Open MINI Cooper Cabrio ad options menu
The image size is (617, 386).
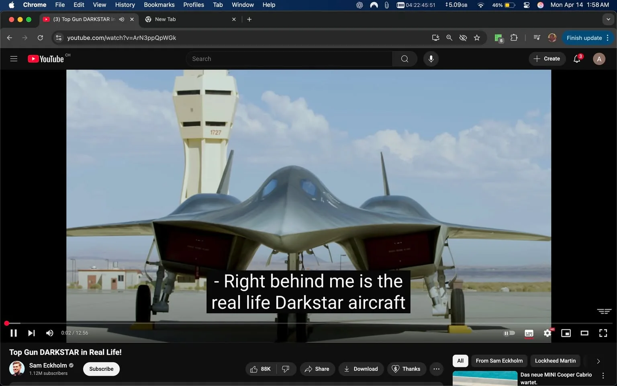pyautogui.click(x=603, y=376)
